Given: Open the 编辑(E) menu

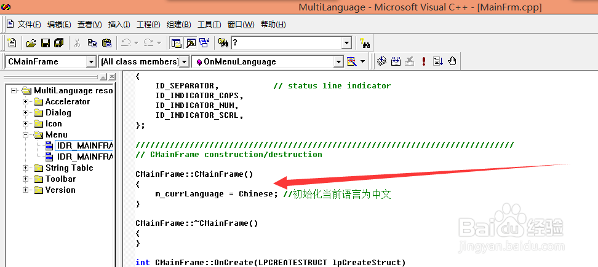Looking at the screenshot, I should click(x=59, y=25).
